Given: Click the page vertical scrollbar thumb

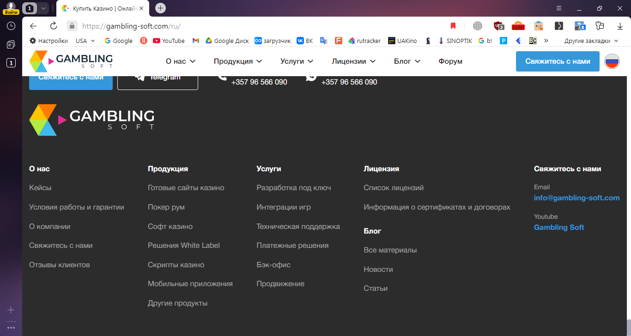Looking at the screenshot, I should tap(629, 327).
